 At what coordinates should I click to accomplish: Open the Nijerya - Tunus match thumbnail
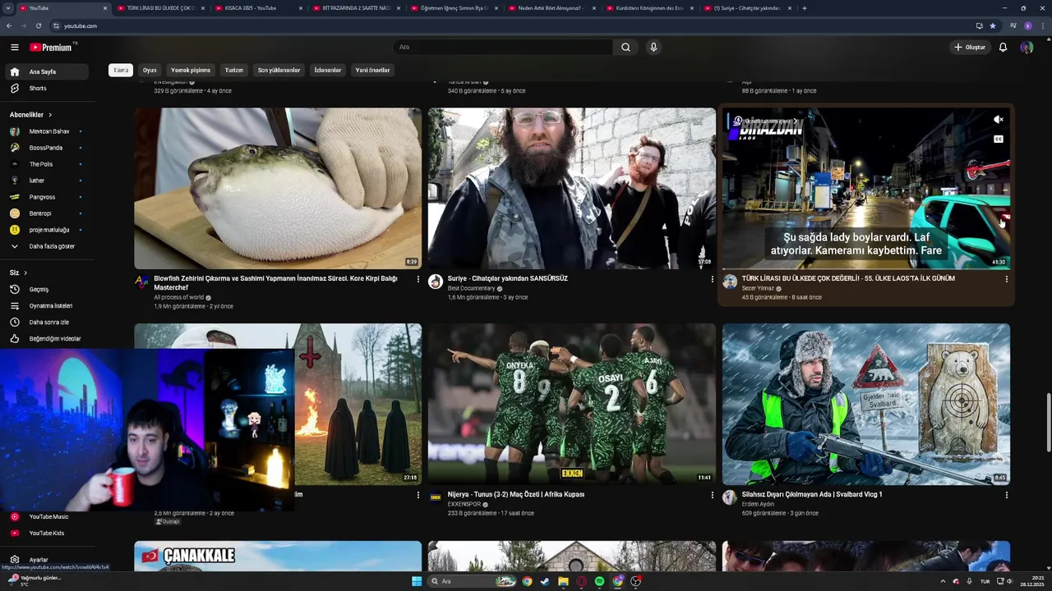[x=572, y=404]
